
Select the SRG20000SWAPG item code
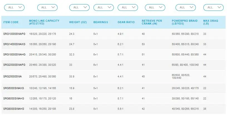point(14,65)
